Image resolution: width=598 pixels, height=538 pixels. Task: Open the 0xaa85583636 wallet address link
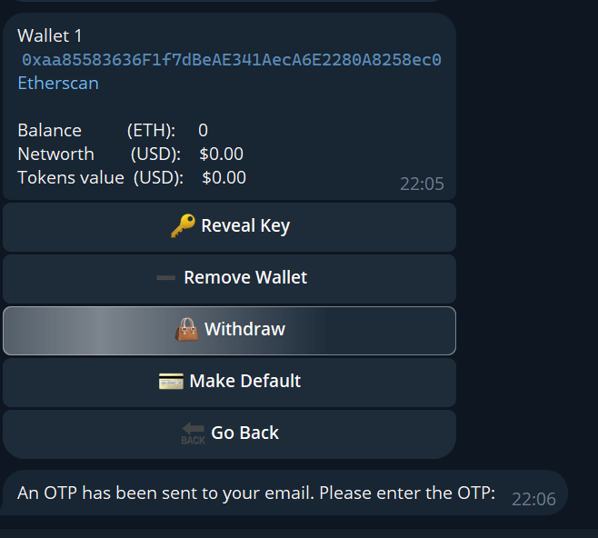[x=232, y=60]
